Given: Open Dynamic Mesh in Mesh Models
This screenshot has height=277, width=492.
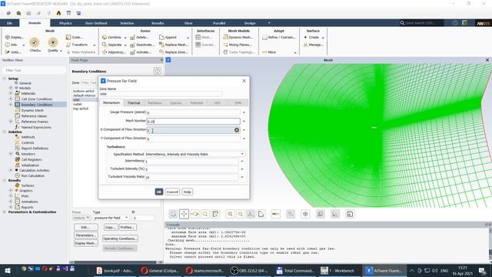Looking at the screenshot, I should point(238,37).
